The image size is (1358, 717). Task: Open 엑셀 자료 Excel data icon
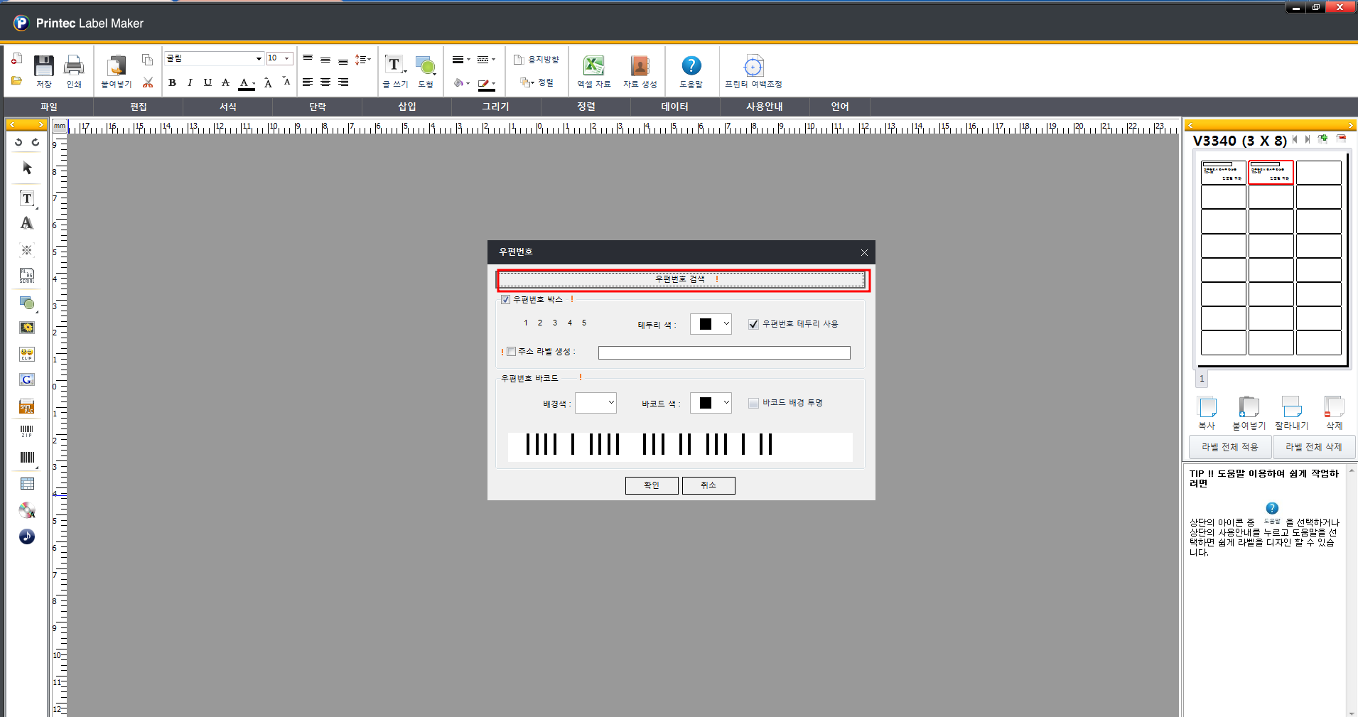coord(593,65)
